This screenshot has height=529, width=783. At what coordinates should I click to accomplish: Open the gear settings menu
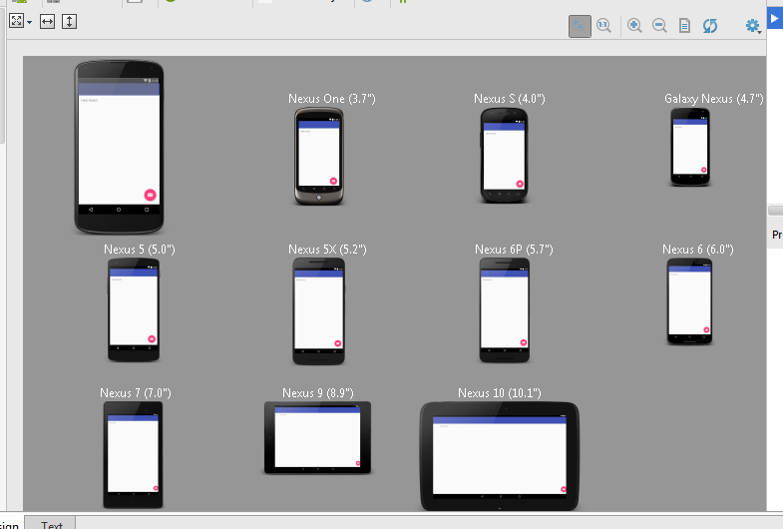(752, 26)
